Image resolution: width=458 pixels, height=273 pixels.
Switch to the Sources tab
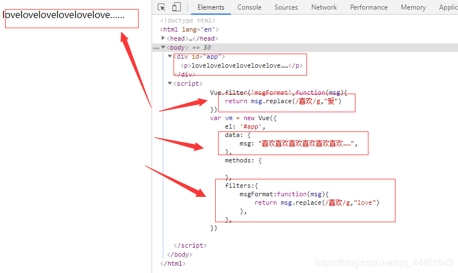pos(286,7)
